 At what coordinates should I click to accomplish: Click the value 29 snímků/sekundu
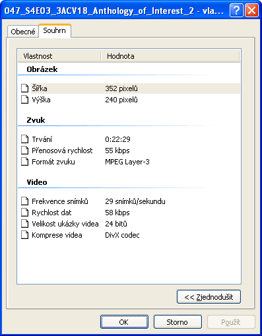(135, 201)
